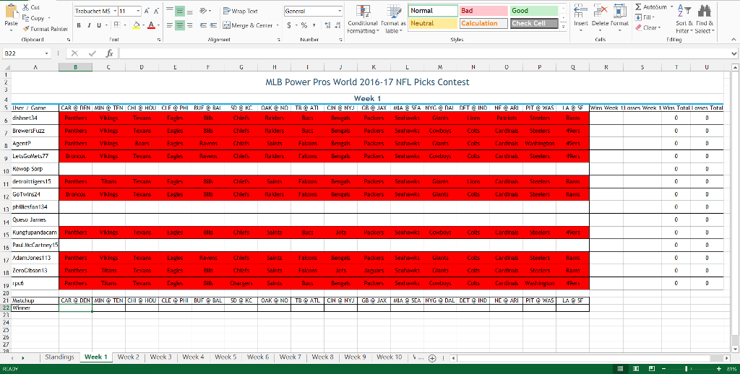The image size is (740, 374).
Task: Apply the Calculation cell style
Action: point(483,23)
